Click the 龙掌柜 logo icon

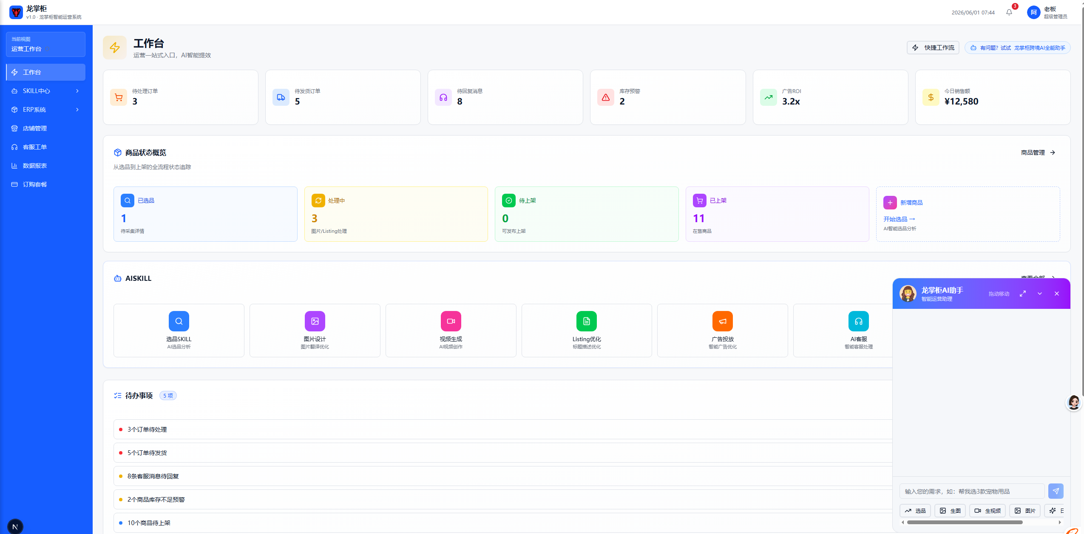[x=16, y=12]
